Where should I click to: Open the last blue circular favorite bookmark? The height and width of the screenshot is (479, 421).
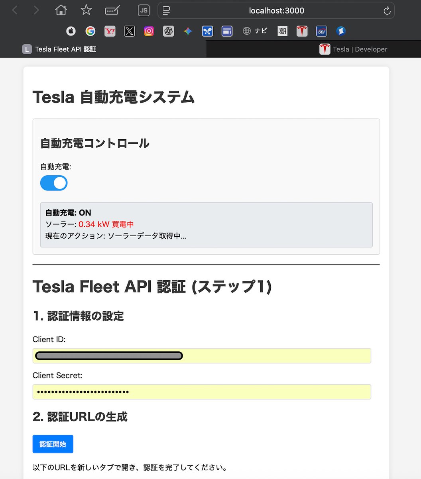pos(340,31)
